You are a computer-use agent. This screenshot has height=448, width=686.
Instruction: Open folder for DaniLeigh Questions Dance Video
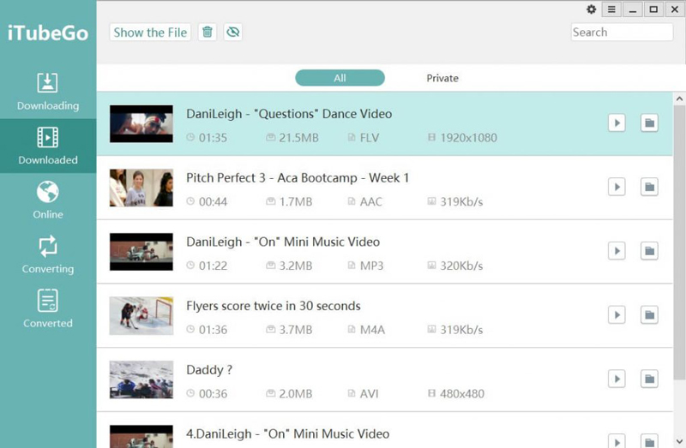[649, 122]
